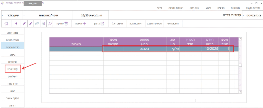The height and width of the screenshot is (108, 263).
Task: Click the purple up arrow icon
Action: 17,24
